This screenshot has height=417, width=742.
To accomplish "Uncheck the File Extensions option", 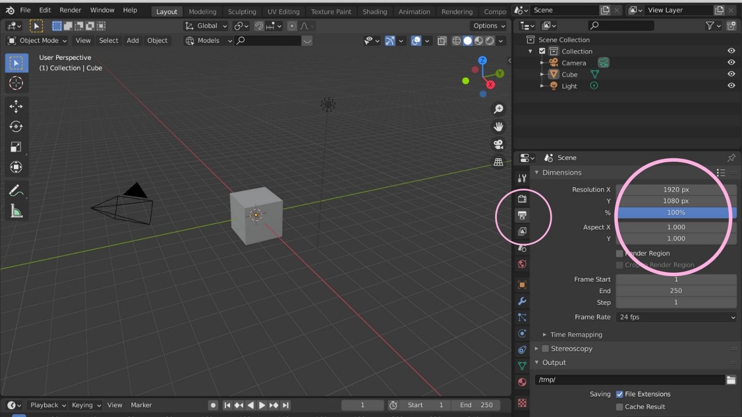I will pos(620,394).
